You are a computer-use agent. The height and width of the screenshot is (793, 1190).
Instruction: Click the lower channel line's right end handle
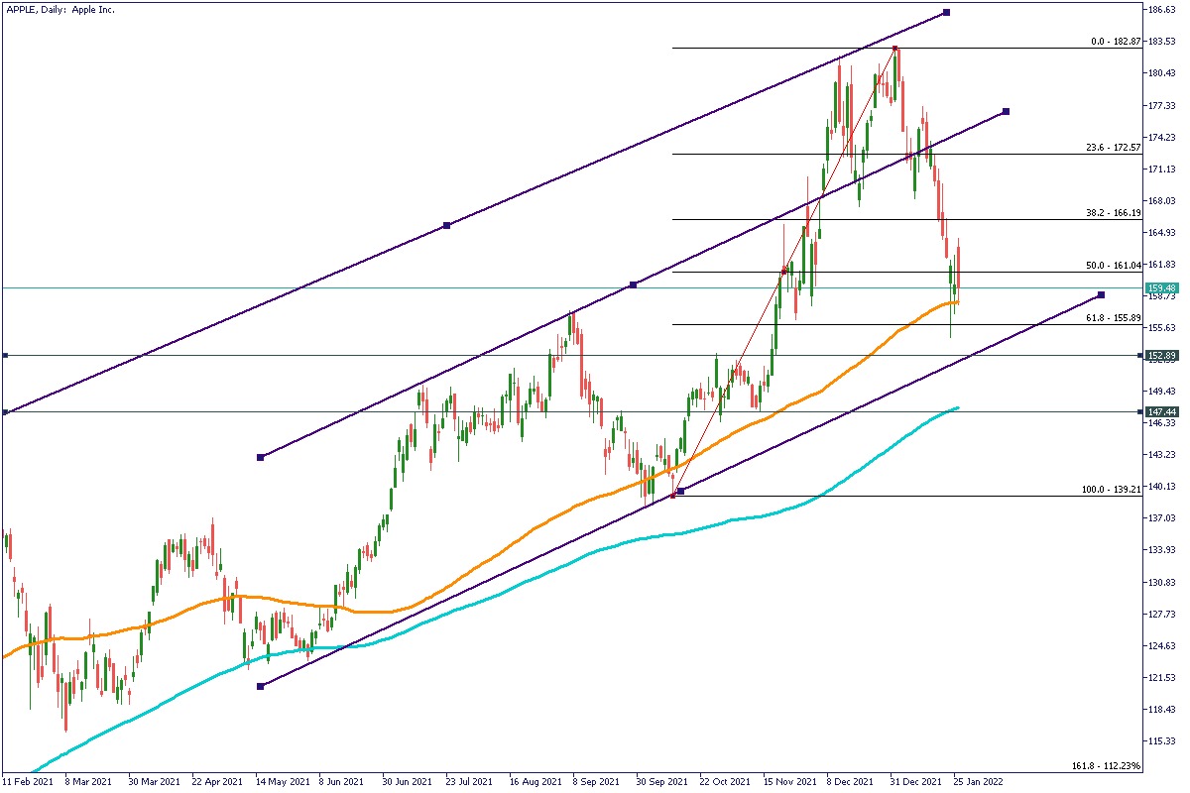[x=1102, y=295]
